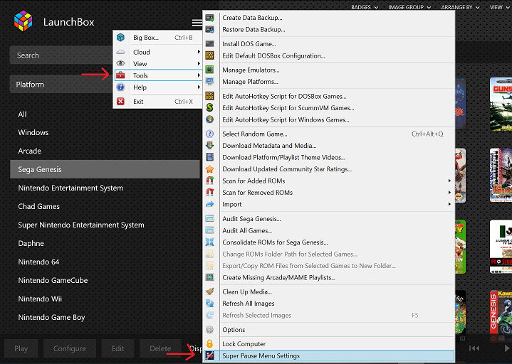
Task: Click the Manage Emulators chip icon
Action: click(209, 70)
